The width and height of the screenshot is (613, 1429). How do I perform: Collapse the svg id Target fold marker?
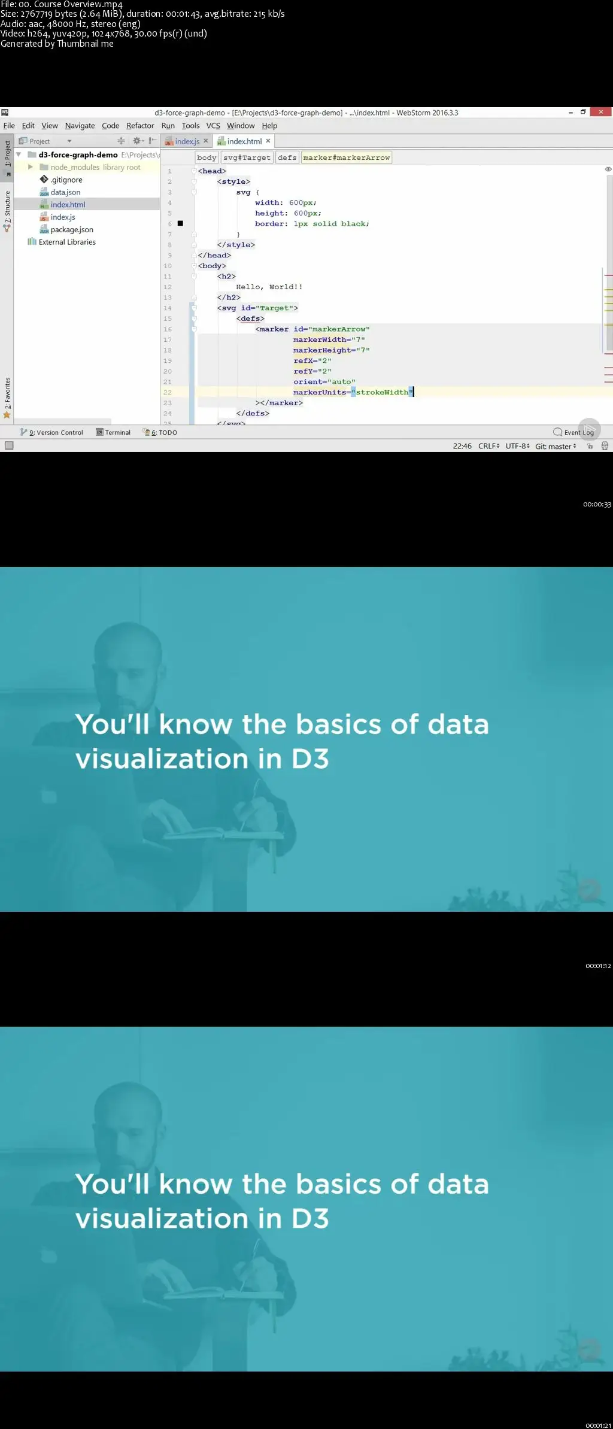194,308
